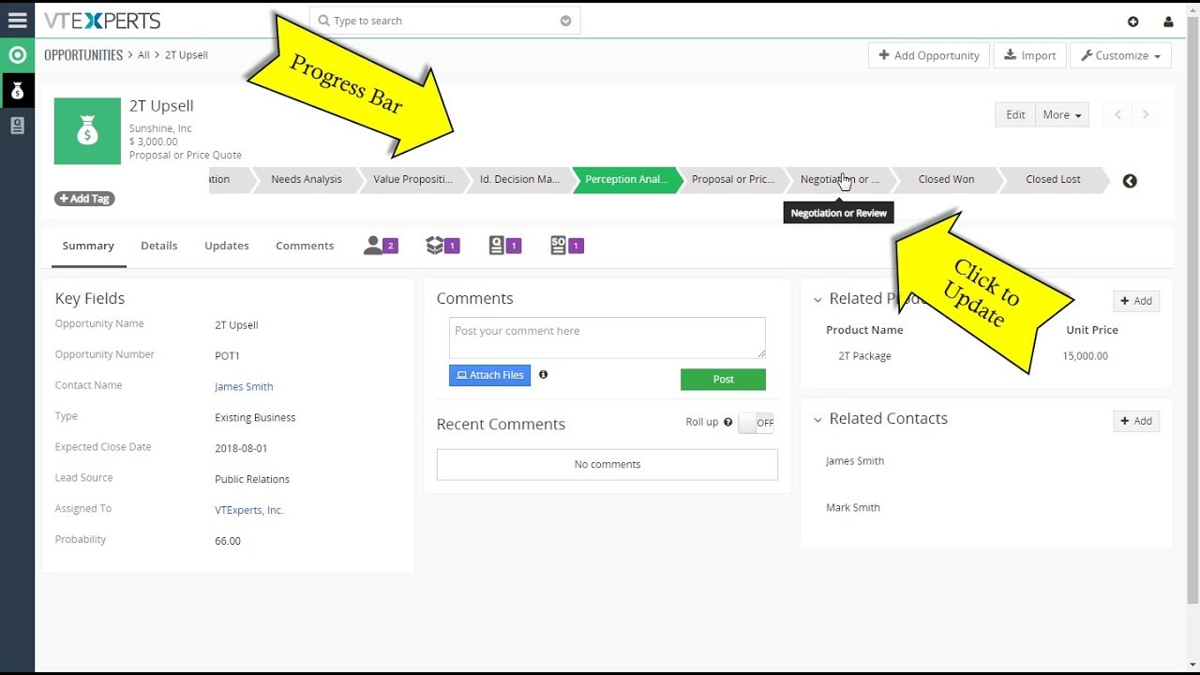Go to next record arrow
1200x675 pixels.
pos(1146,114)
